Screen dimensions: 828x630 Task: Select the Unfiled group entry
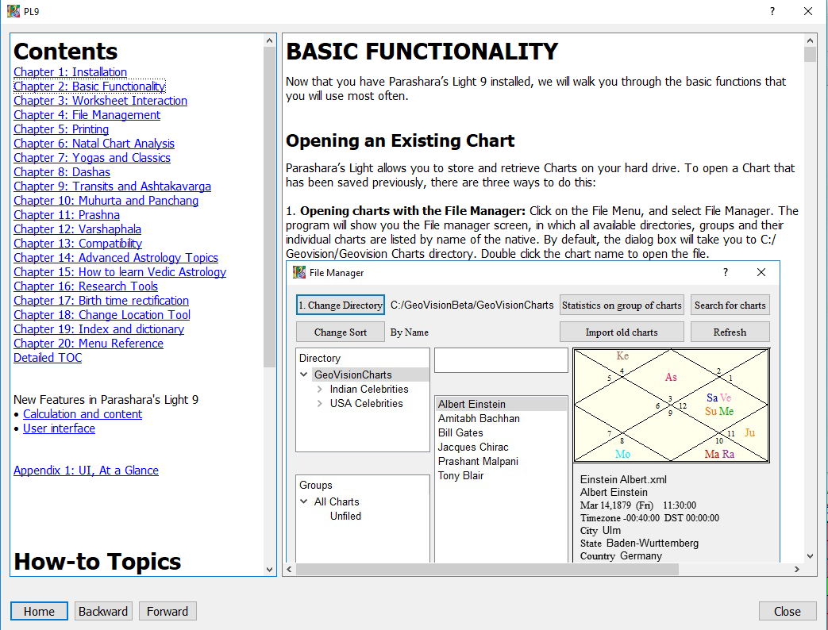345,516
